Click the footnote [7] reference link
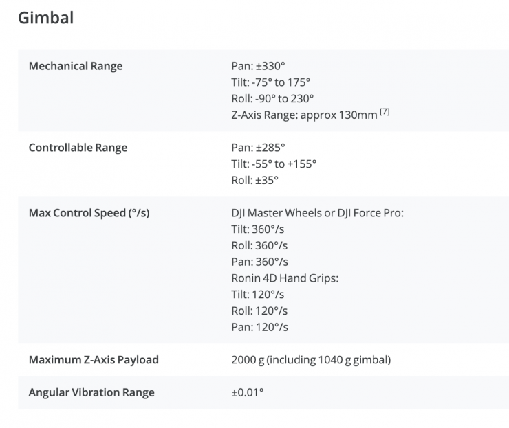The width and height of the screenshot is (509, 428). point(385,113)
